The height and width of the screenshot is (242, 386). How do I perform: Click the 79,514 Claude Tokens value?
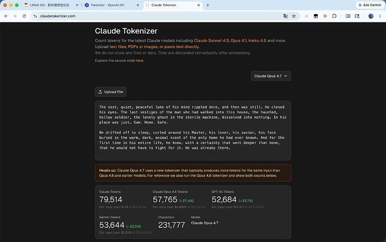point(111,200)
